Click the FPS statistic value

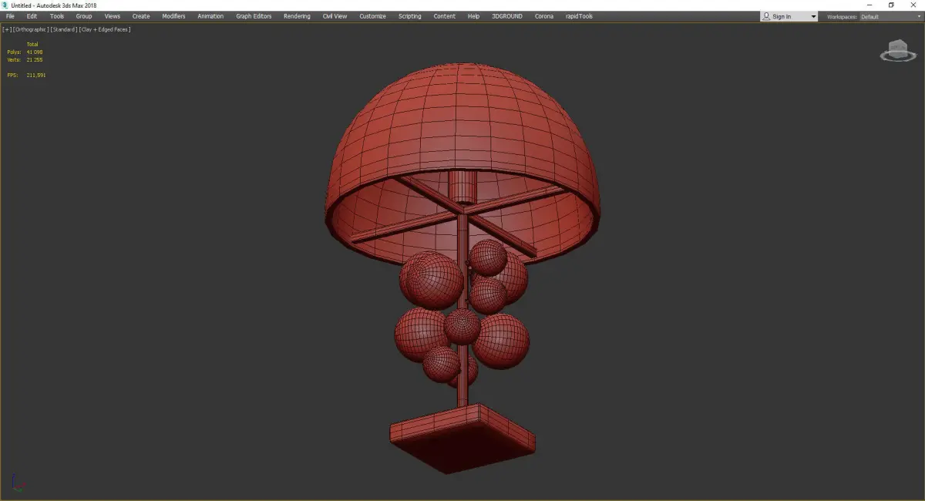click(36, 75)
